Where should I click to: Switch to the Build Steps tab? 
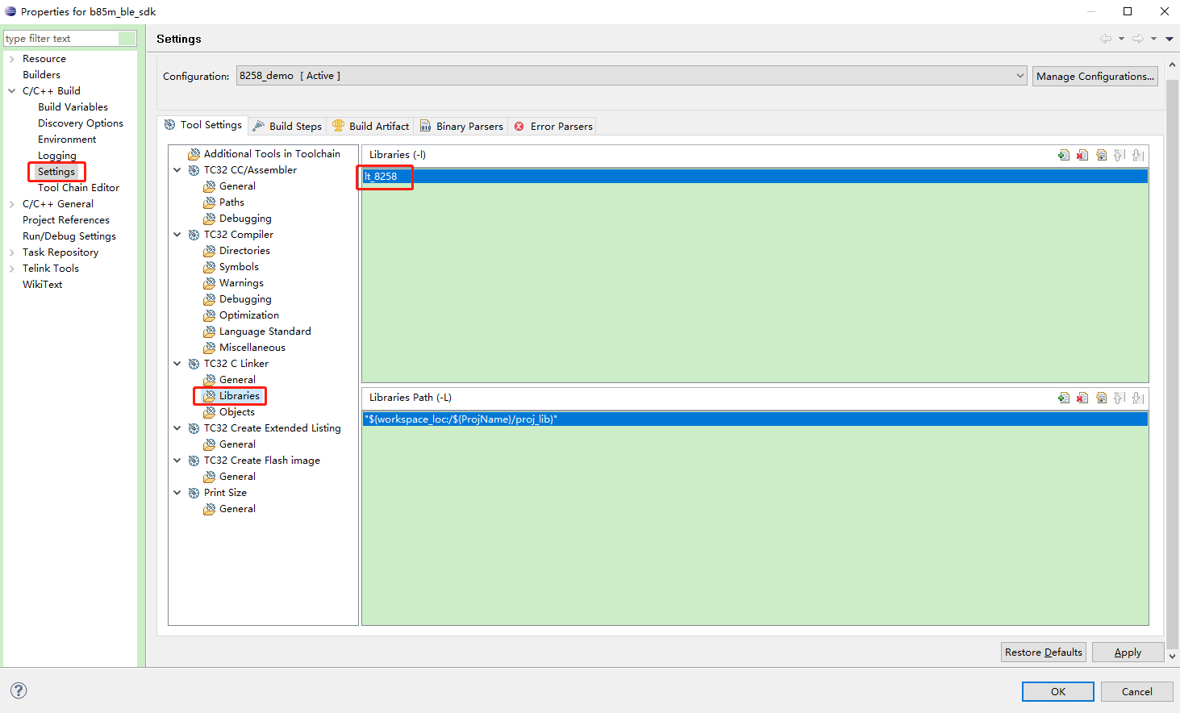(287, 126)
